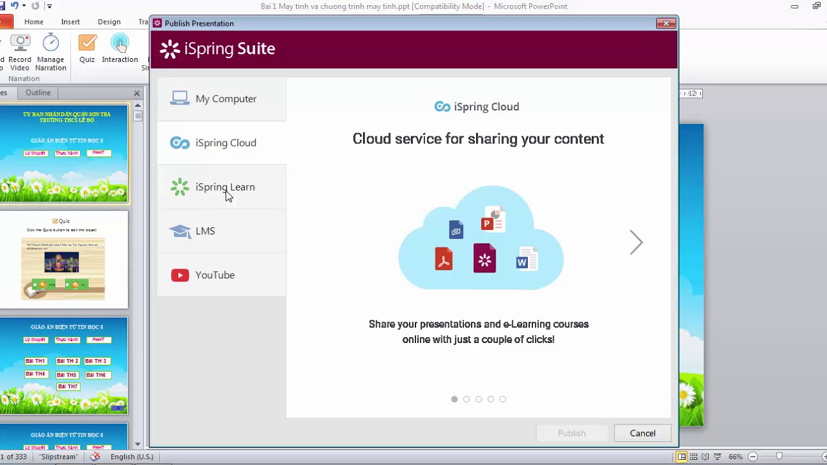Image resolution: width=827 pixels, height=465 pixels.
Task: Click the iSpring Suite logo in banner
Action: 218,49
